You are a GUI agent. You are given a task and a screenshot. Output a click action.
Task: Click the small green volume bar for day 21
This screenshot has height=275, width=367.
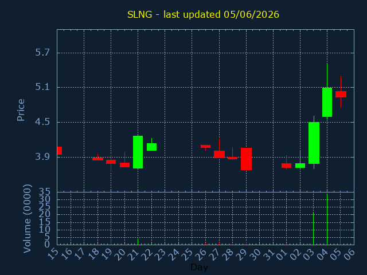[x=138, y=242]
